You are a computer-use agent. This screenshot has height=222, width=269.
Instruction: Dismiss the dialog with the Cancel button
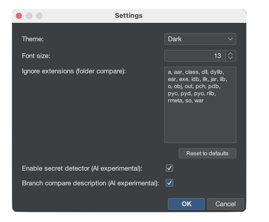coord(225,204)
